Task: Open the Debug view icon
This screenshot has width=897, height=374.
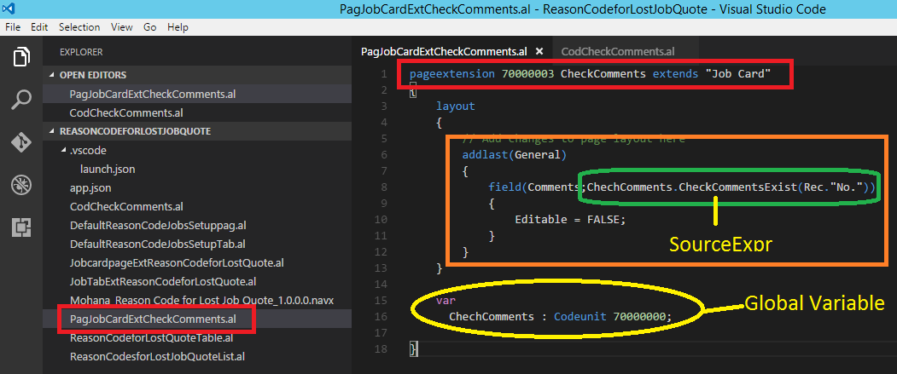Action: [x=21, y=184]
